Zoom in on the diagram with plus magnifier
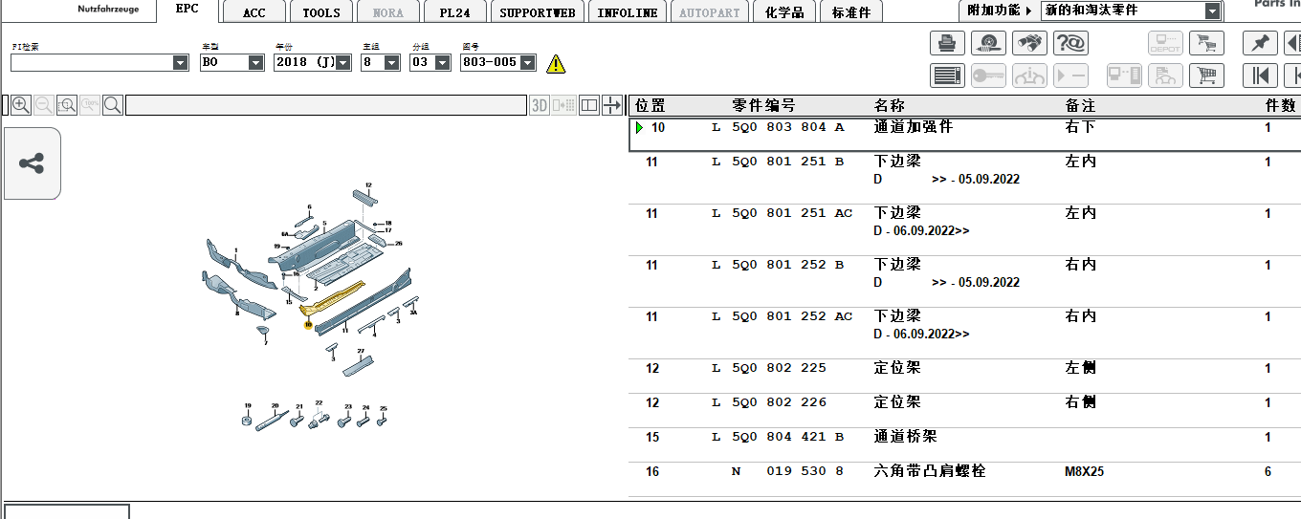The image size is (1301, 519). [20, 105]
